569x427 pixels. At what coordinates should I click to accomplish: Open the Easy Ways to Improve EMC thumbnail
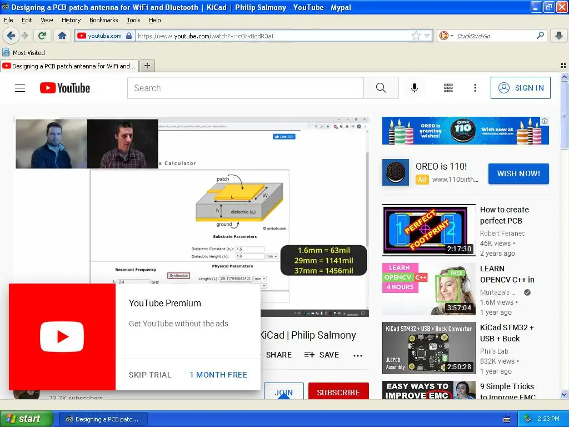click(428, 390)
